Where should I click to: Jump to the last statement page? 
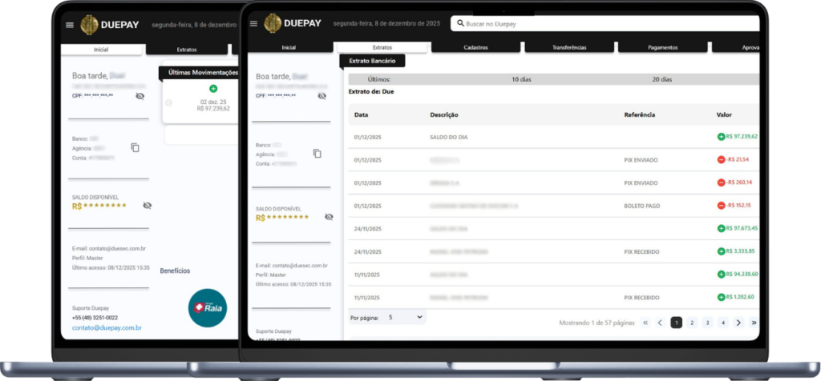tap(754, 323)
